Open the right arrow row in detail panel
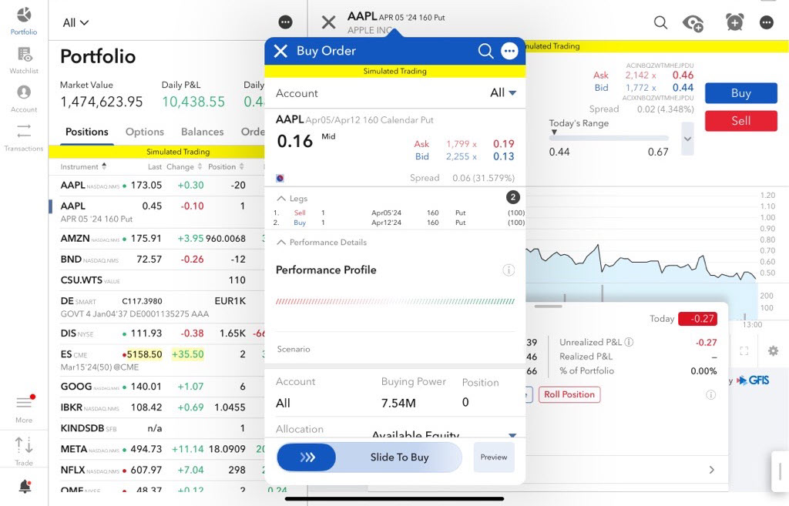Viewport: 789px width, 506px height. 711,470
